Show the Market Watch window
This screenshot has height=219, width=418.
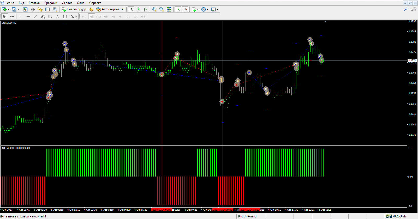(25, 9)
